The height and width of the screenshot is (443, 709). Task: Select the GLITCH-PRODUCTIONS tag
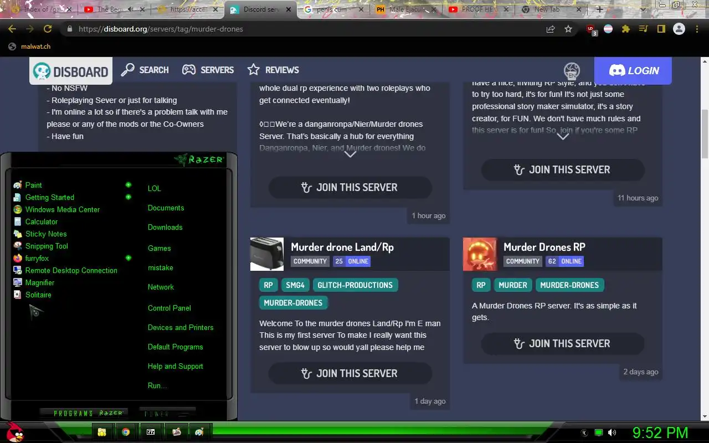coord(355,285)
